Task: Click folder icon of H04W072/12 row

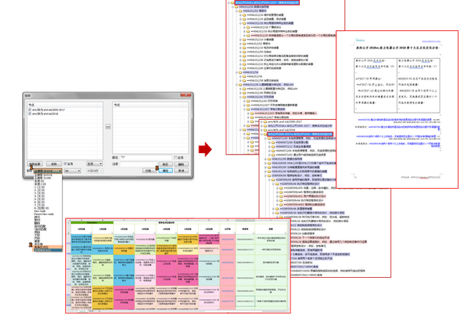Action: coord(273,146)
